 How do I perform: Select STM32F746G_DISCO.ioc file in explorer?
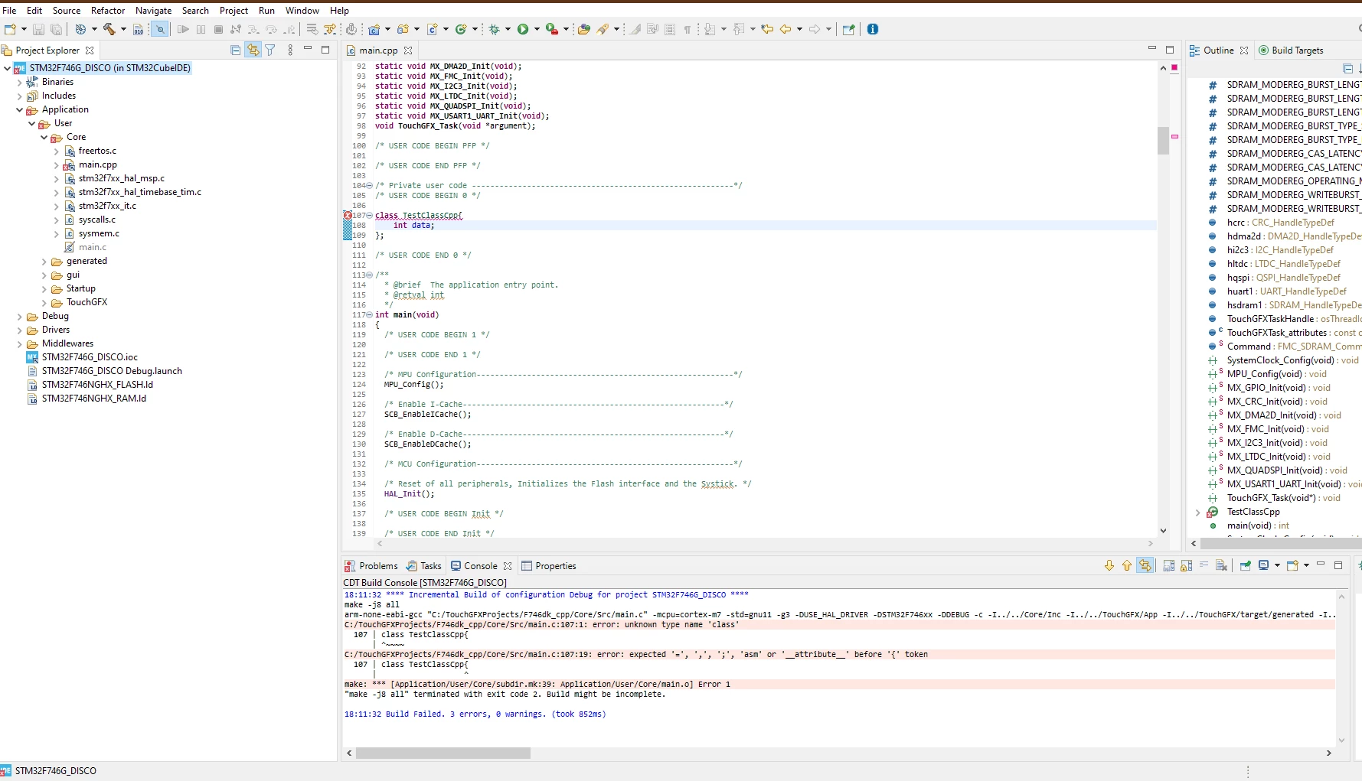pyautogui.click(x=90, y=357)
